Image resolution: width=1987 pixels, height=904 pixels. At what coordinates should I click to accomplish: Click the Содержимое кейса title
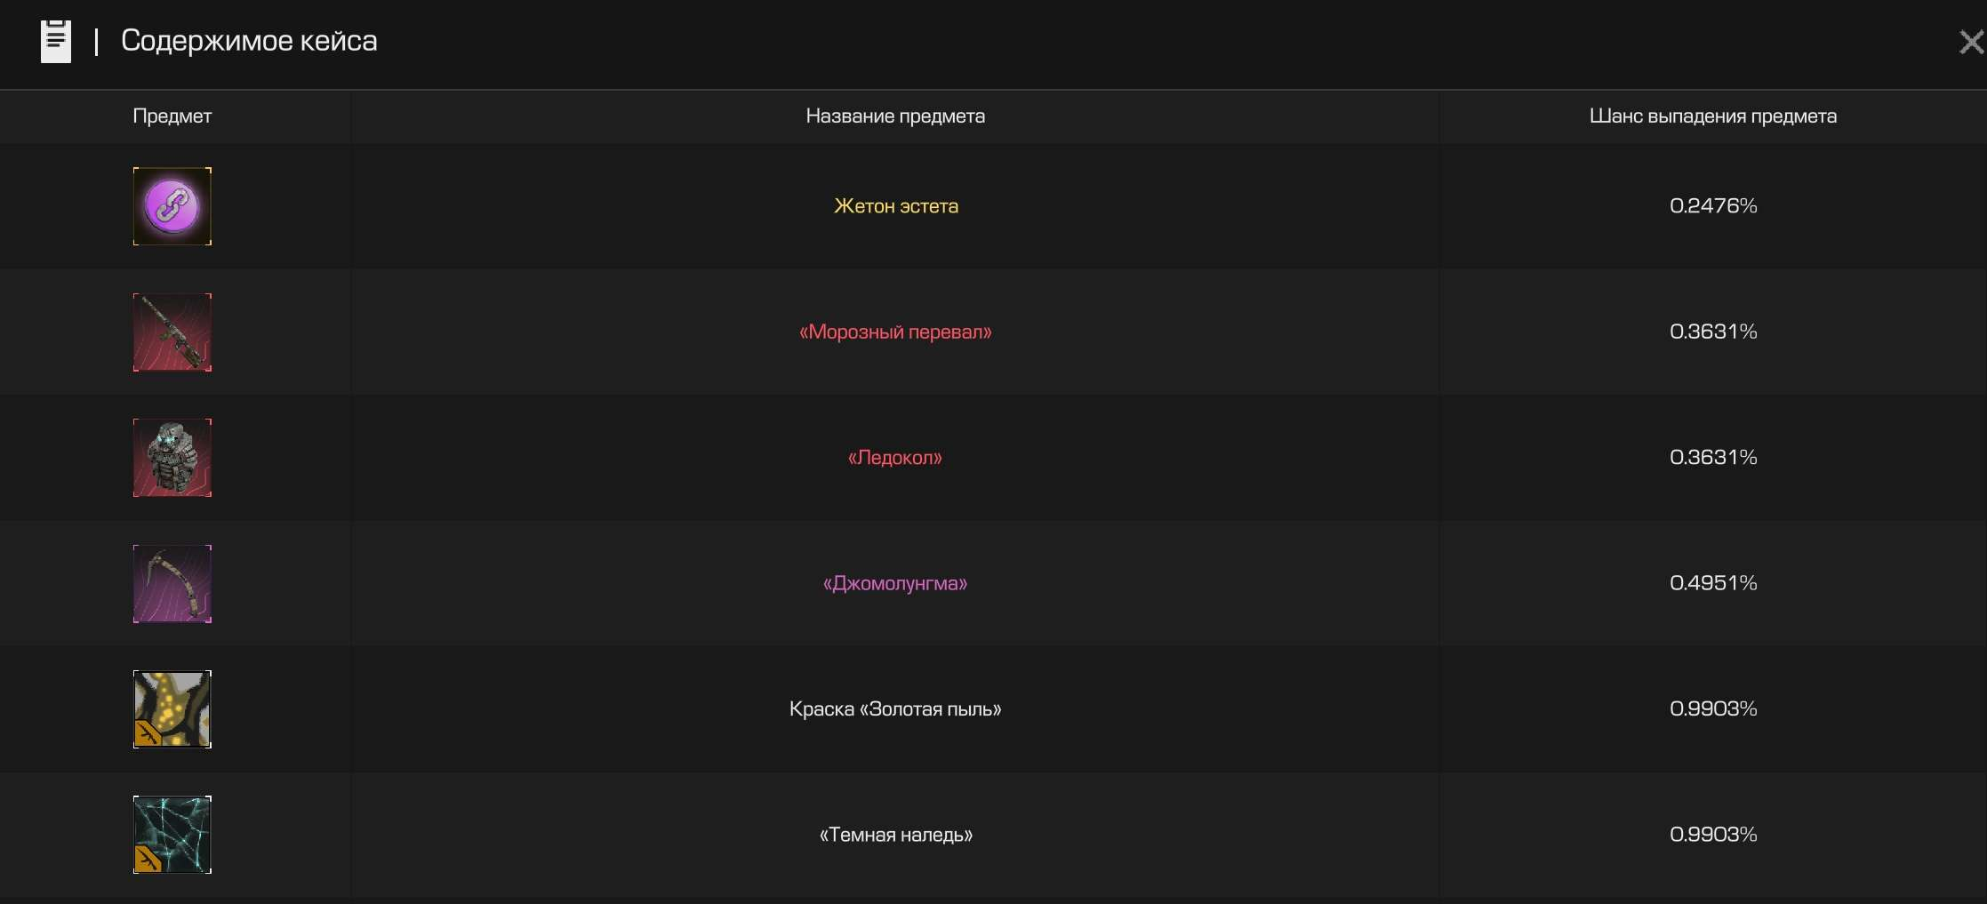coord(249,41)
